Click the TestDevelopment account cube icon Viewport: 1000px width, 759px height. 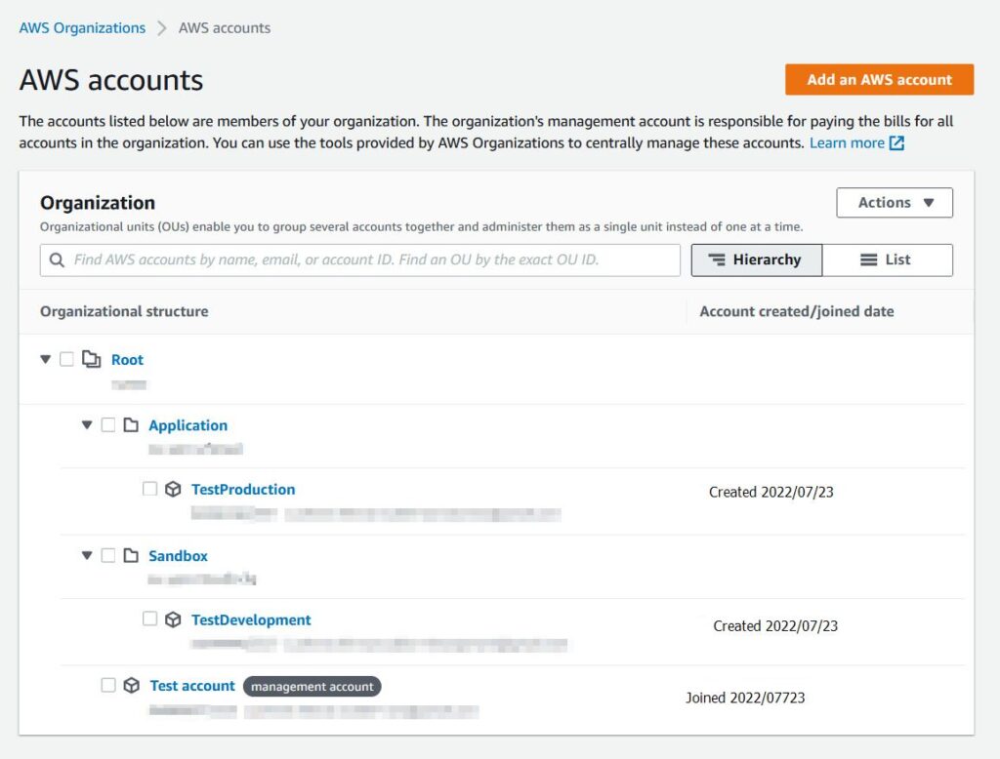tap(173, 619)
